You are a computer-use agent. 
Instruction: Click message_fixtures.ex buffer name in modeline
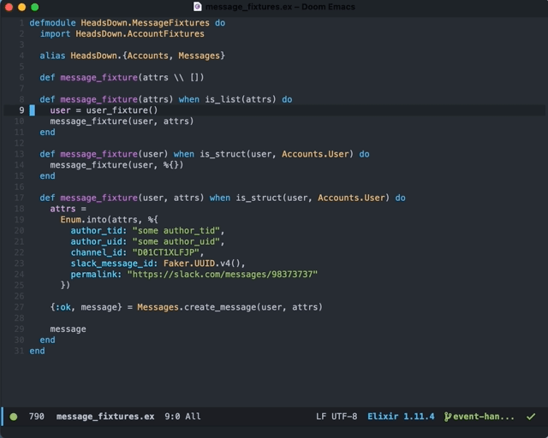tap(105, 417)
